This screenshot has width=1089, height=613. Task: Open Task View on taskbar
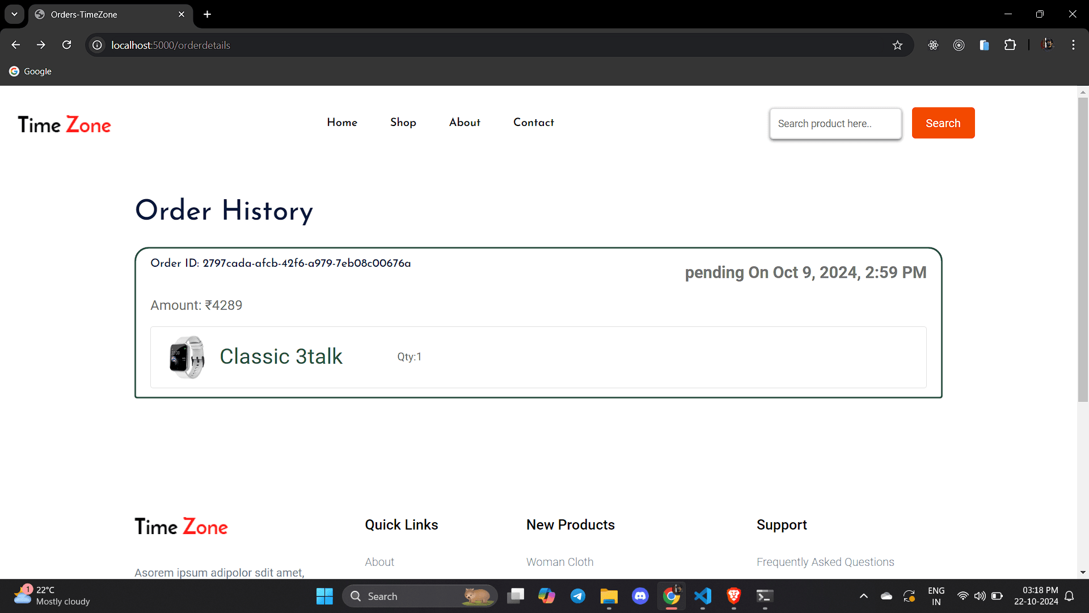point(516,596)
